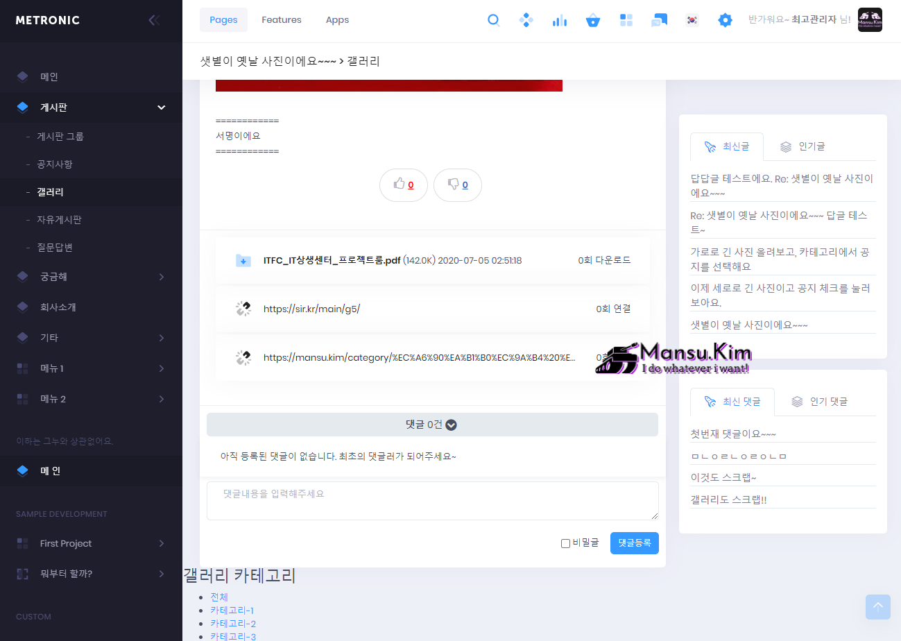Click the 메인 sidebar layer icon

click(x=23, y=77)
